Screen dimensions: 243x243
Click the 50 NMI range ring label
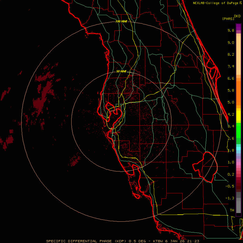coord(121,72)
